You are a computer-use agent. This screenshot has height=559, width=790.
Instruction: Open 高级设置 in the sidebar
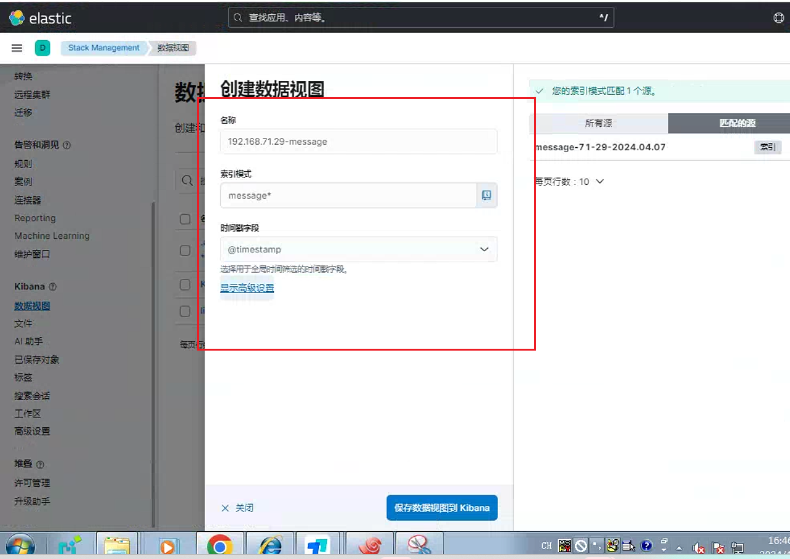click(x=32, y=432)
